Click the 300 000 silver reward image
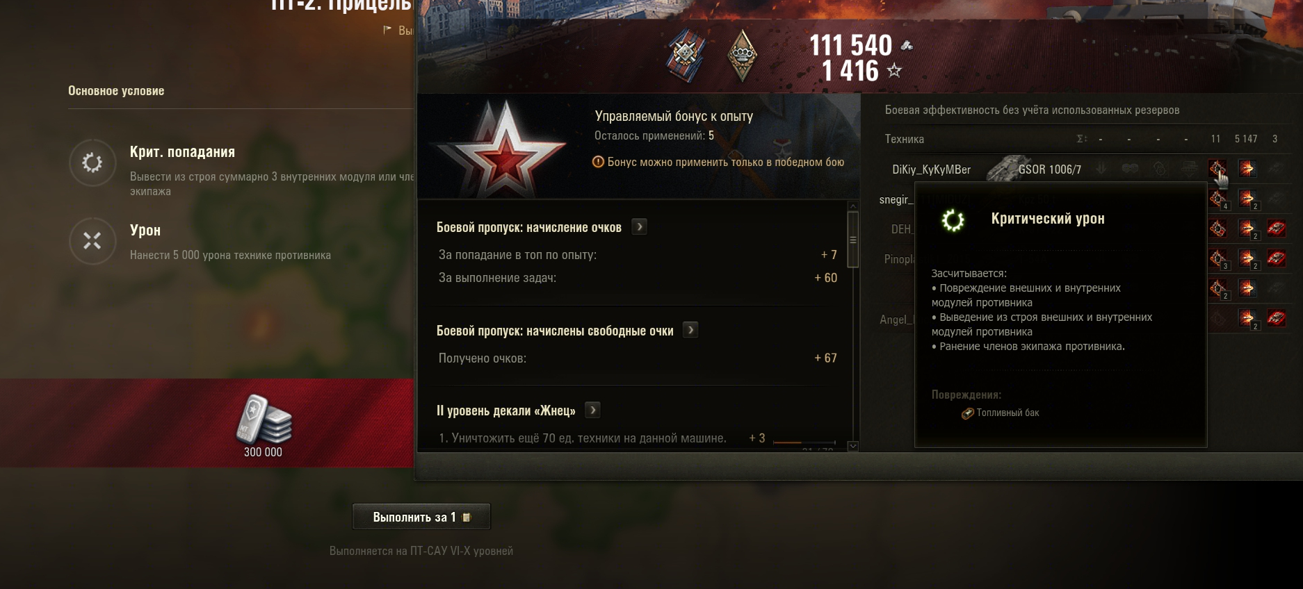This screenshot has width=1303, height=589. click(x=264, y=419)
